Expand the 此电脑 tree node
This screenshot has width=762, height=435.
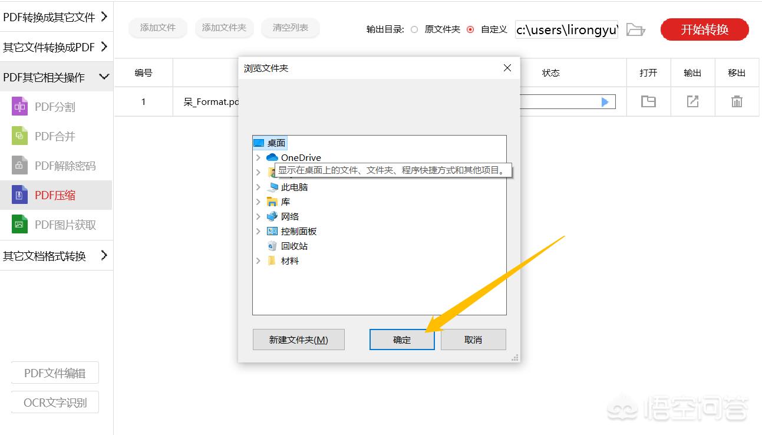pyautogui.click(x=259, y=187)
